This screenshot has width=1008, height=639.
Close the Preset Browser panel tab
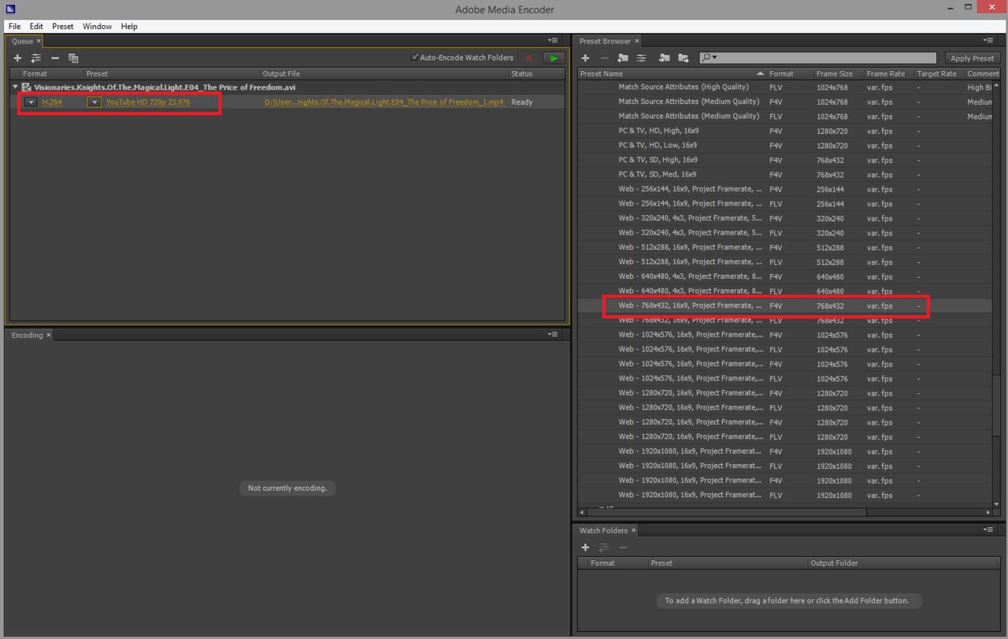coord(637,41)
